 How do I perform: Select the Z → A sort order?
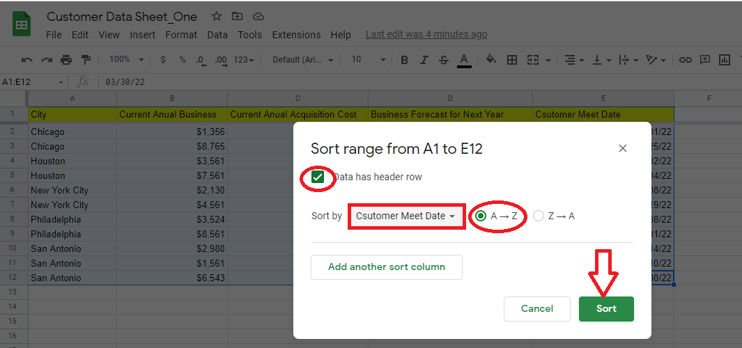(x=539, y=216)
